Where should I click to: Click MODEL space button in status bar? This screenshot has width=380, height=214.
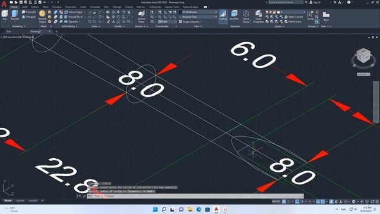tap(276, 202)
